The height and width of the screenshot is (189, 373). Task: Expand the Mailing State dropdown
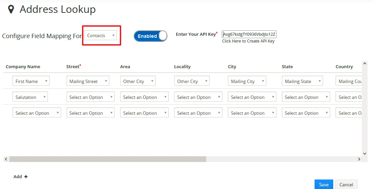coord(302,81)
